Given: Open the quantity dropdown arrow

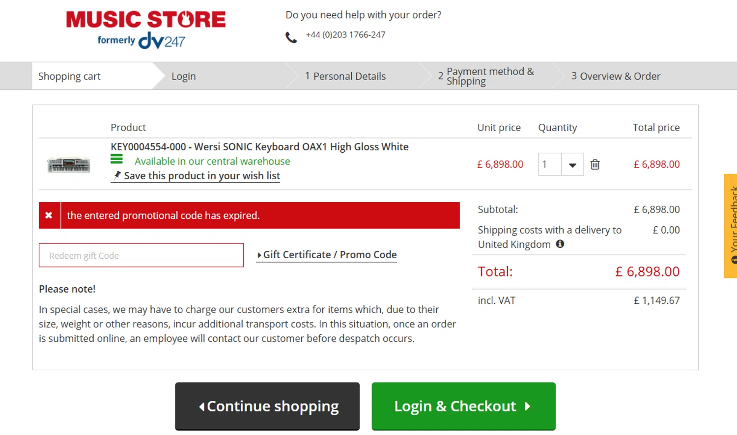Looking at the screenshot, I should tap(572, 165).
